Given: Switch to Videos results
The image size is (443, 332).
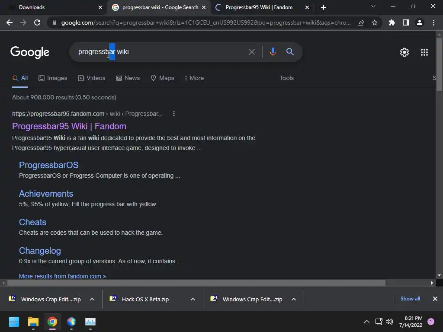Looking at the screenshot, I should [91, 78].
